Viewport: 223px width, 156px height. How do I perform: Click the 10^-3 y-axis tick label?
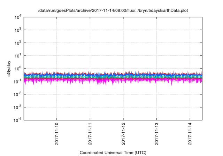click(18, 107)
